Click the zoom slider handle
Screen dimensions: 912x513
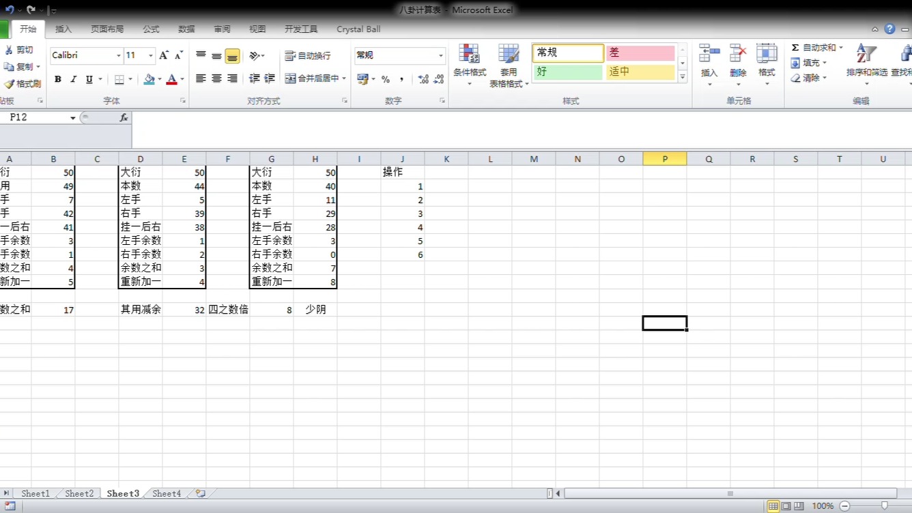click(x=885, y=505)
